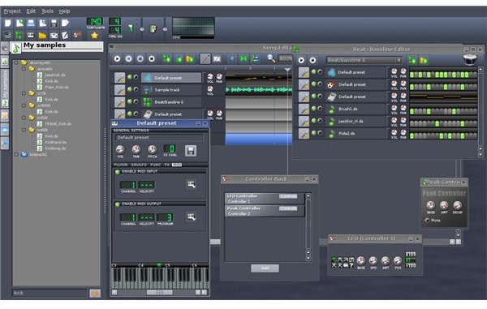Click Add button in Controller Rack
The width and height of the screenshot is (487, 309).
265,268
